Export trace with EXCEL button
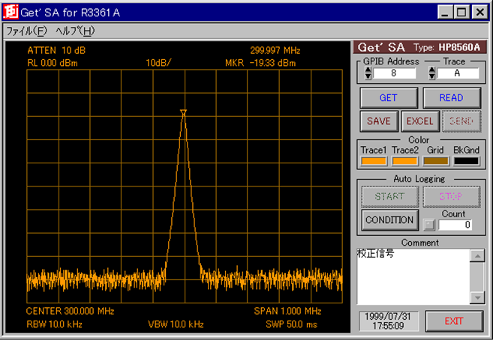Screen dimensions: 493x340 point(420,121)
